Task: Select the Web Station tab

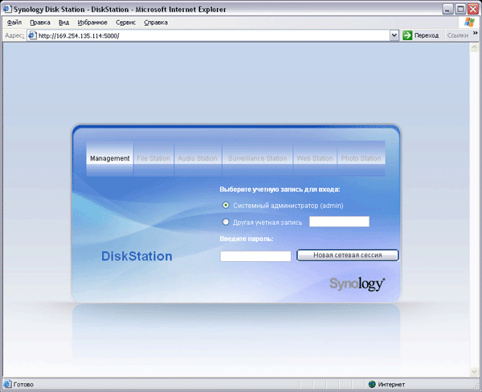Action: tap(315, 158)
